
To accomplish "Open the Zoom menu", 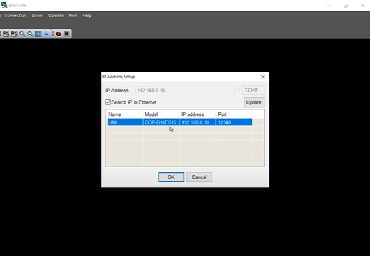I will pos(37,15).
